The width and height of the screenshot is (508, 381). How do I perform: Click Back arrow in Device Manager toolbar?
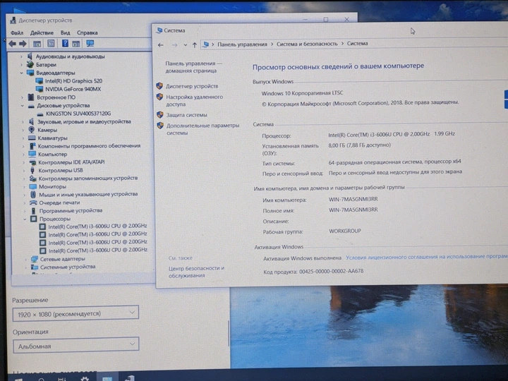12,44
